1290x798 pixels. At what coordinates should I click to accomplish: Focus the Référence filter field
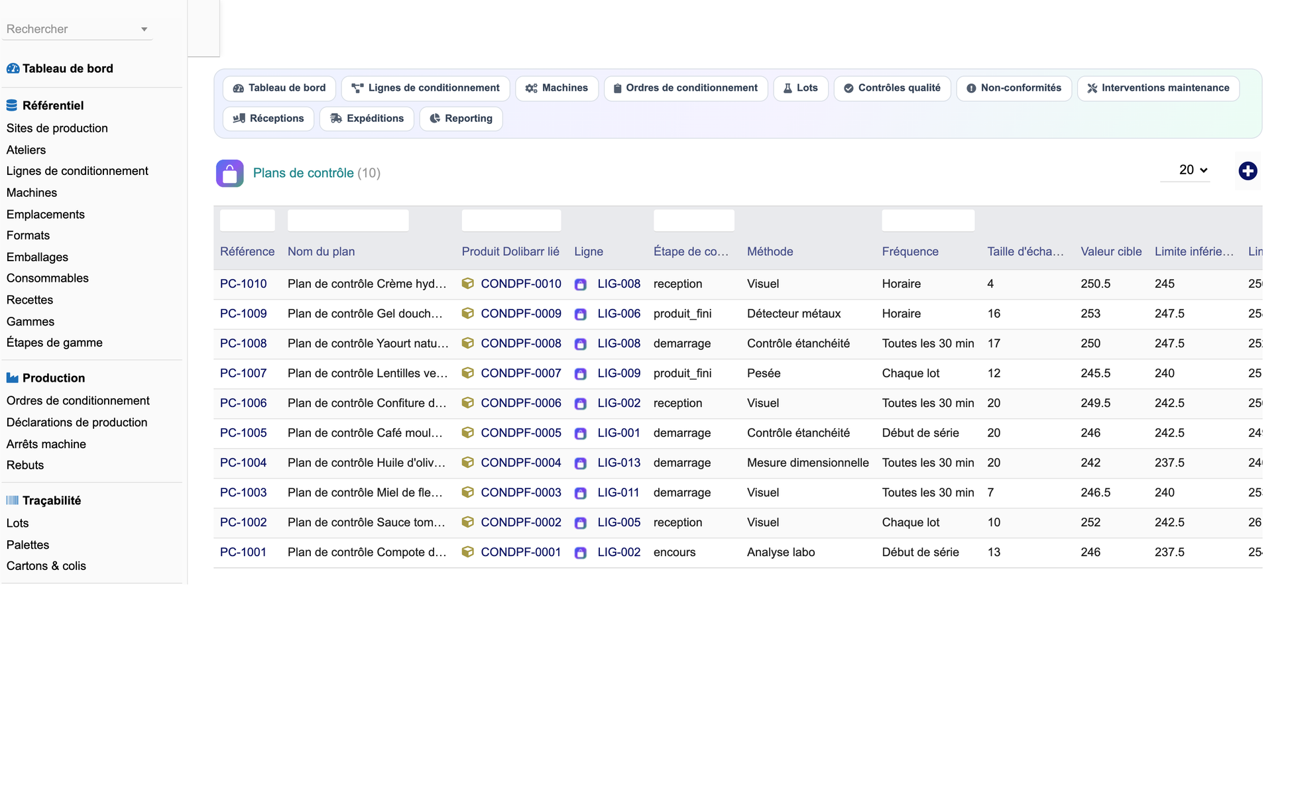pyautogui.click(x=247, y=220)
